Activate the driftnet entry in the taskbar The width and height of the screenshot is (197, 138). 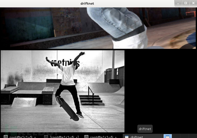(143, 137)
